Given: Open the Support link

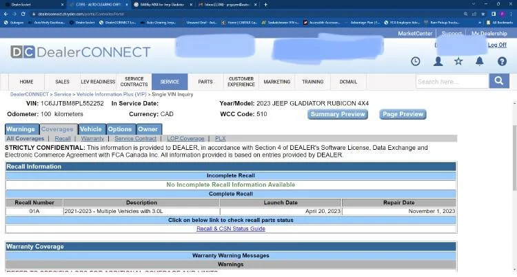Looking at the screenshot, I should [452, 34].
